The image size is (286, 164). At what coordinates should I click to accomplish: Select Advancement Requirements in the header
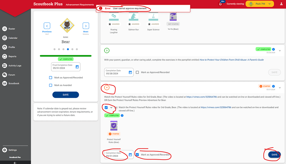click(80, 4)
